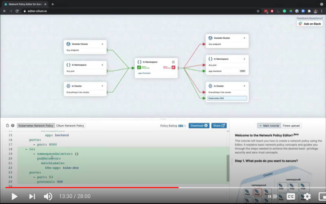
Task: Click braces icon on right In Namespace
Action: click(x=210, y=59)
